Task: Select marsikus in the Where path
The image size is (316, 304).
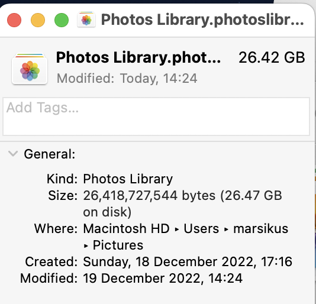Action: pyautogui.click(x=260, y=228)
